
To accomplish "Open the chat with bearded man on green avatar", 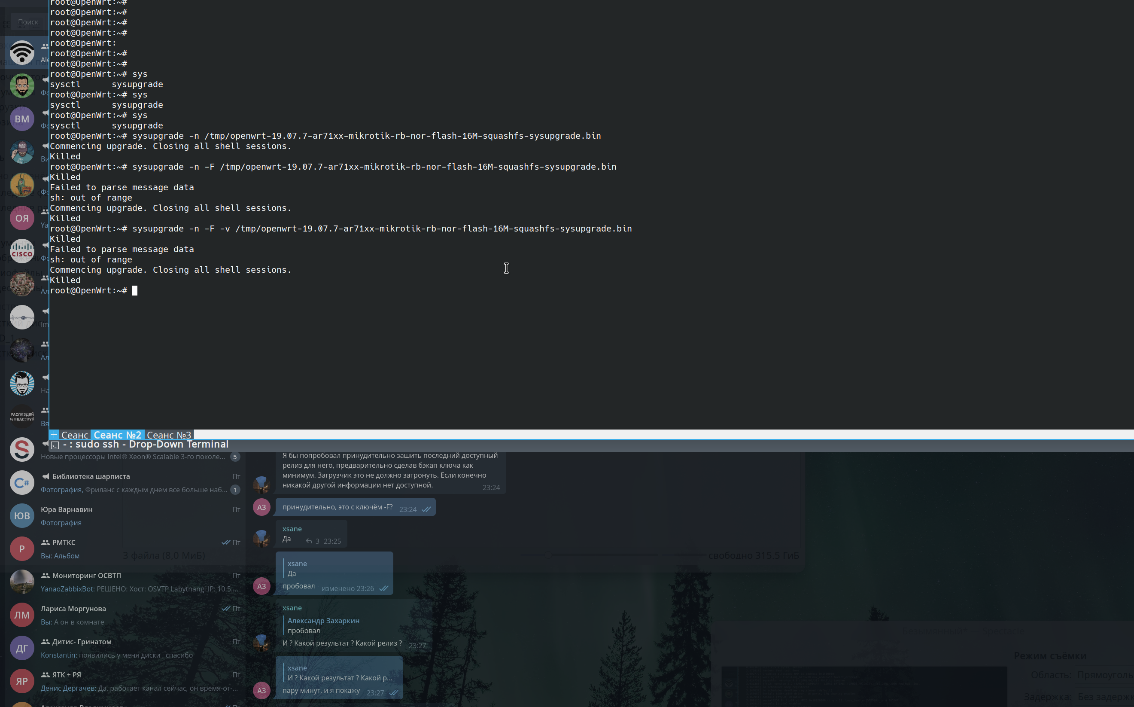I will (22, 85).
